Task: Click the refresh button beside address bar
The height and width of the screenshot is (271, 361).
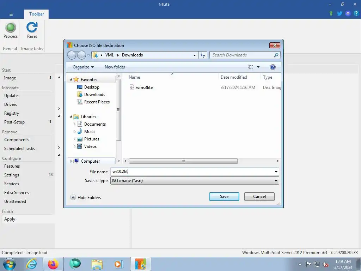Action: pyautogui.click(x=203, y=55)
